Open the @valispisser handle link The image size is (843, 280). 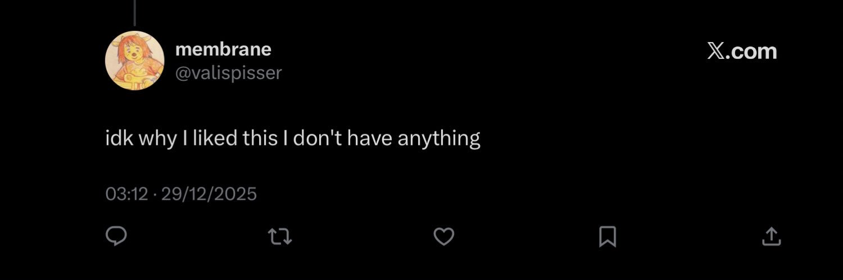228,72
